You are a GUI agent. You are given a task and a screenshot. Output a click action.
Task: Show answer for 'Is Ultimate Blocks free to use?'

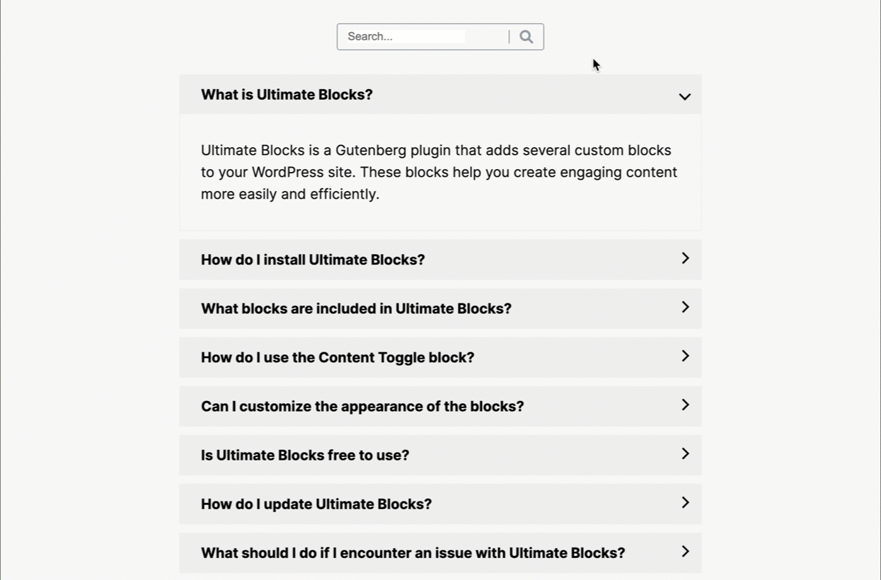click(305, 455)
